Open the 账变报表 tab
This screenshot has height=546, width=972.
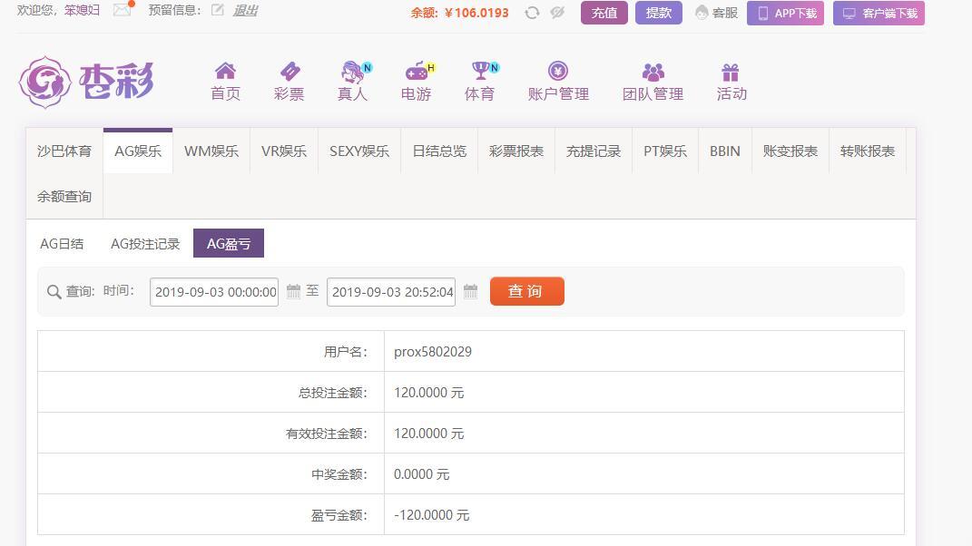point(790,151)
